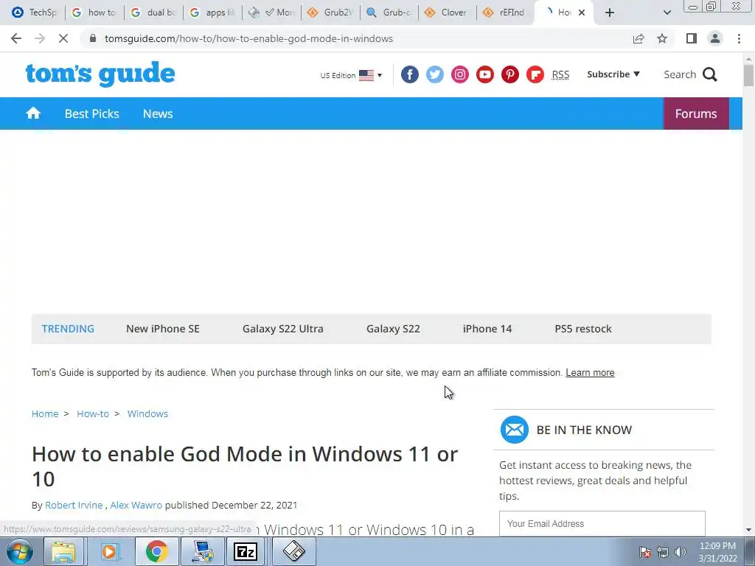This screenshot has width=755, height=566.
Task: Open US Edition dropdown
Action: click(351, 75)
